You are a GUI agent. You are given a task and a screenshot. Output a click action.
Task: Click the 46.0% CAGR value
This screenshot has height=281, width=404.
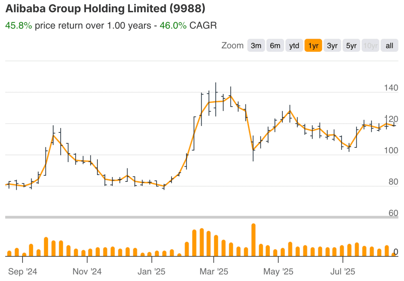173,26
